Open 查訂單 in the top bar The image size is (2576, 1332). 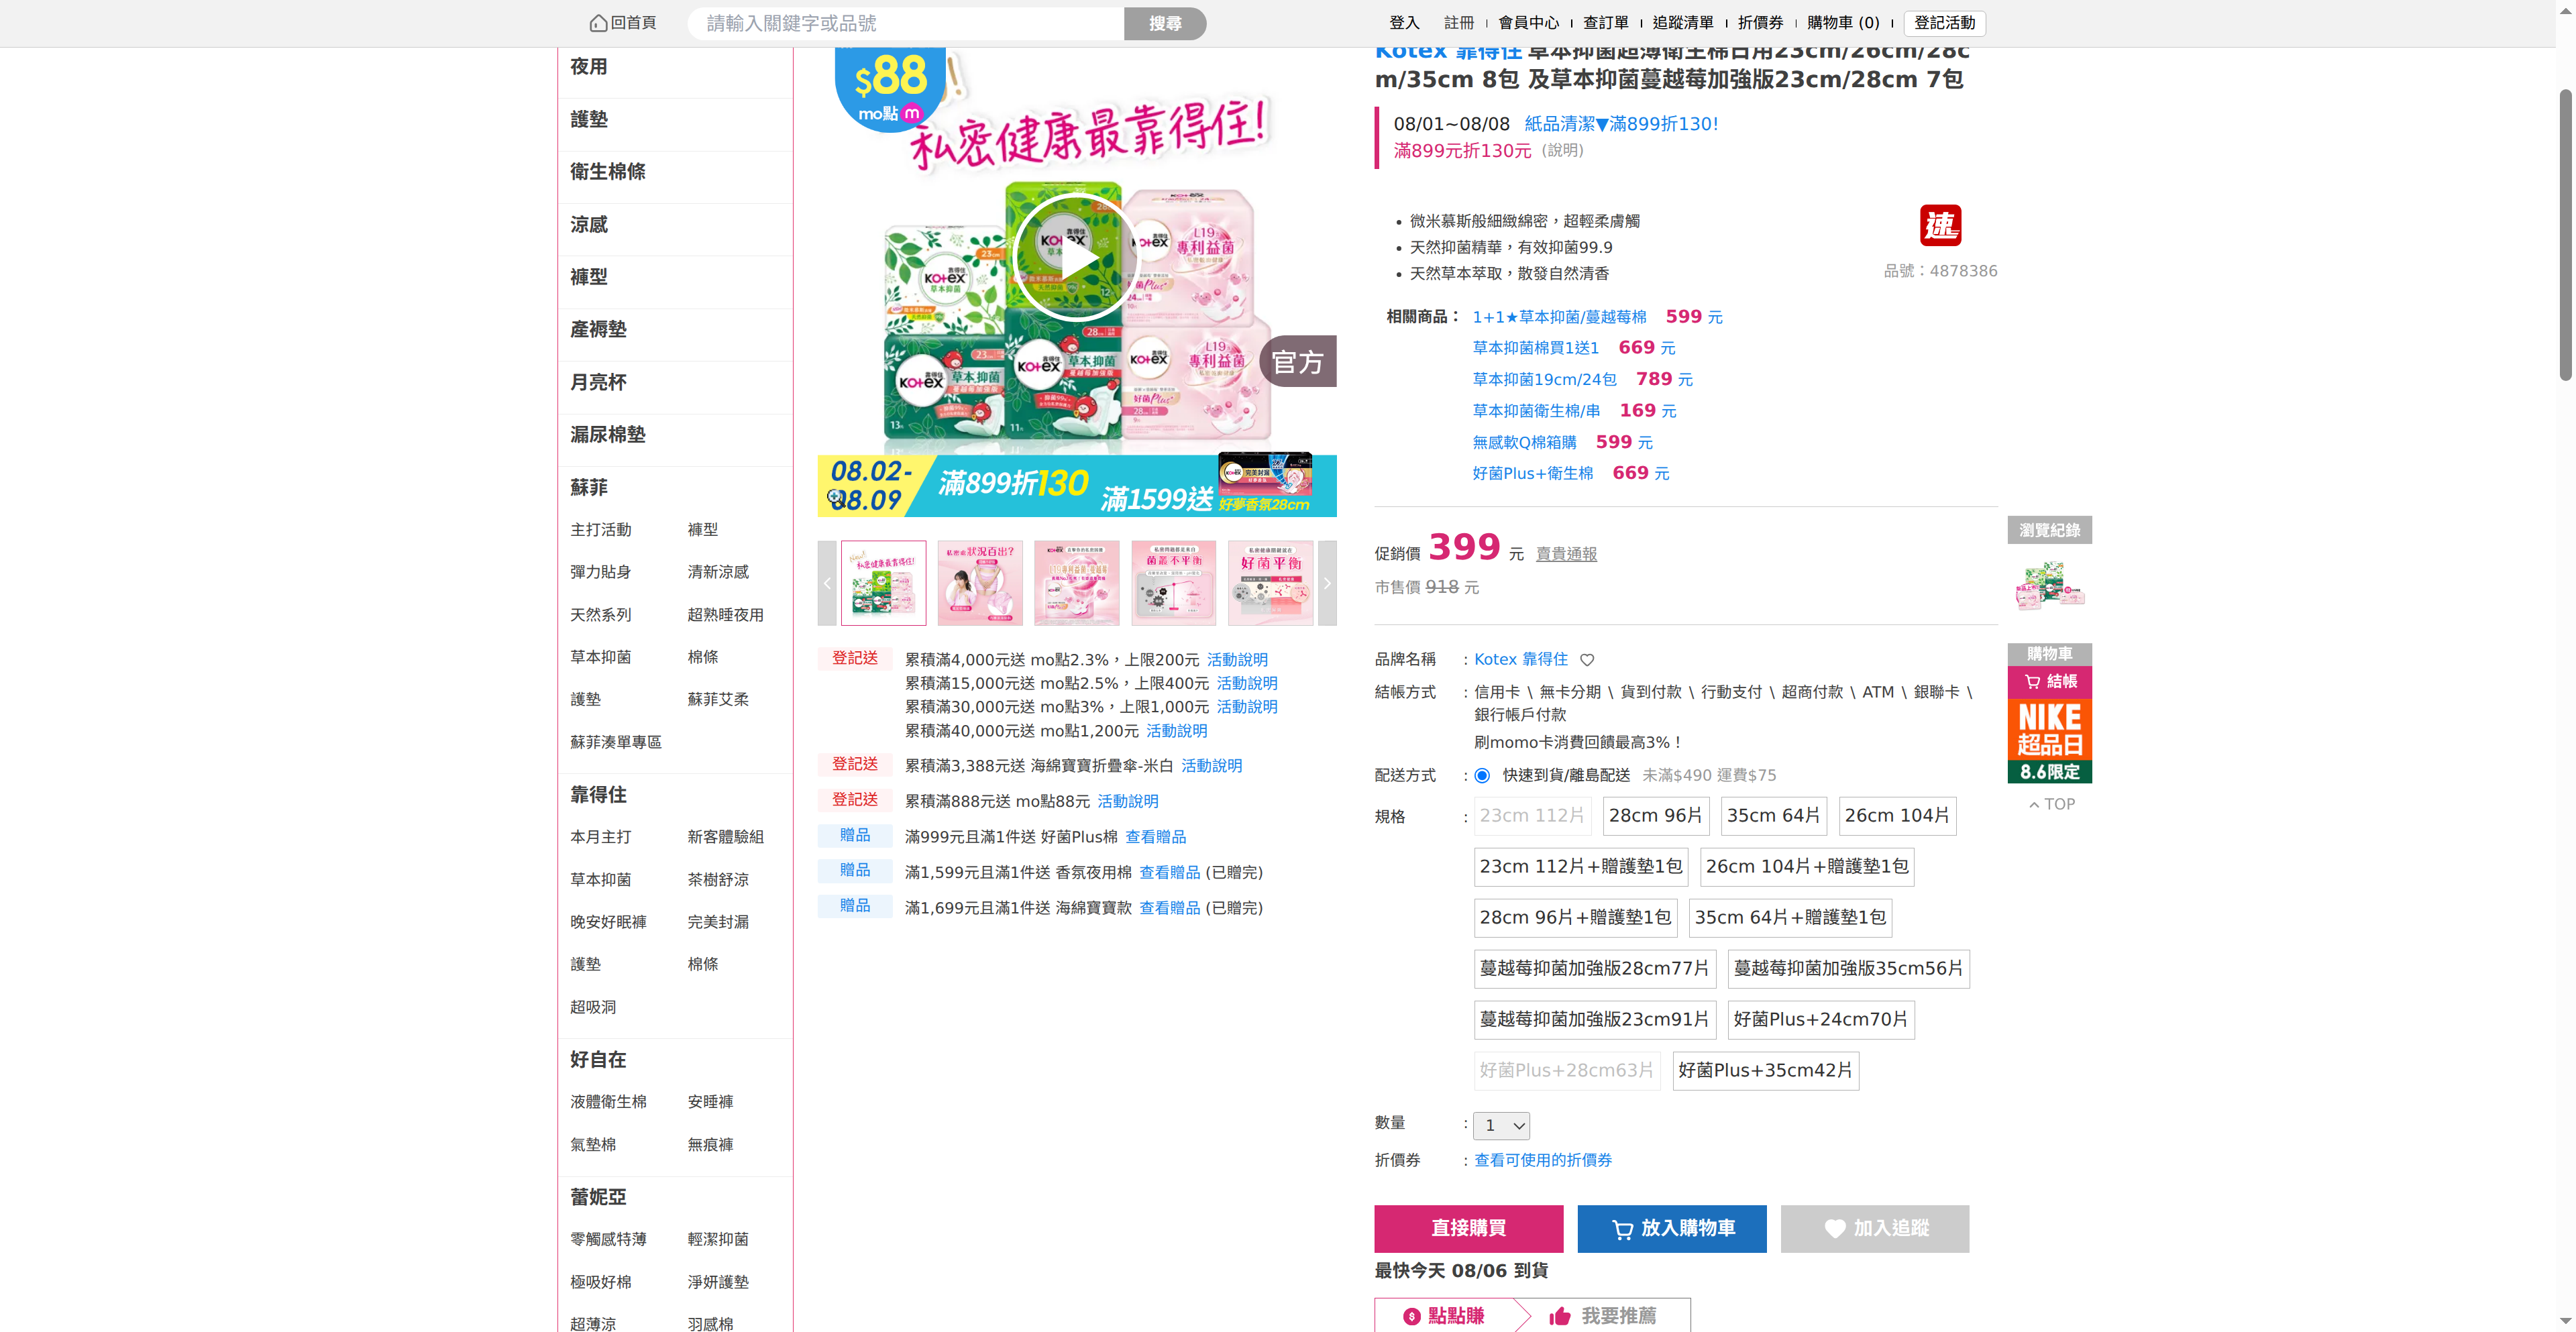1605,23
